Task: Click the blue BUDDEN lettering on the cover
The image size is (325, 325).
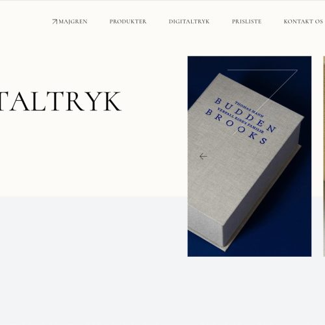Action: 245,116
